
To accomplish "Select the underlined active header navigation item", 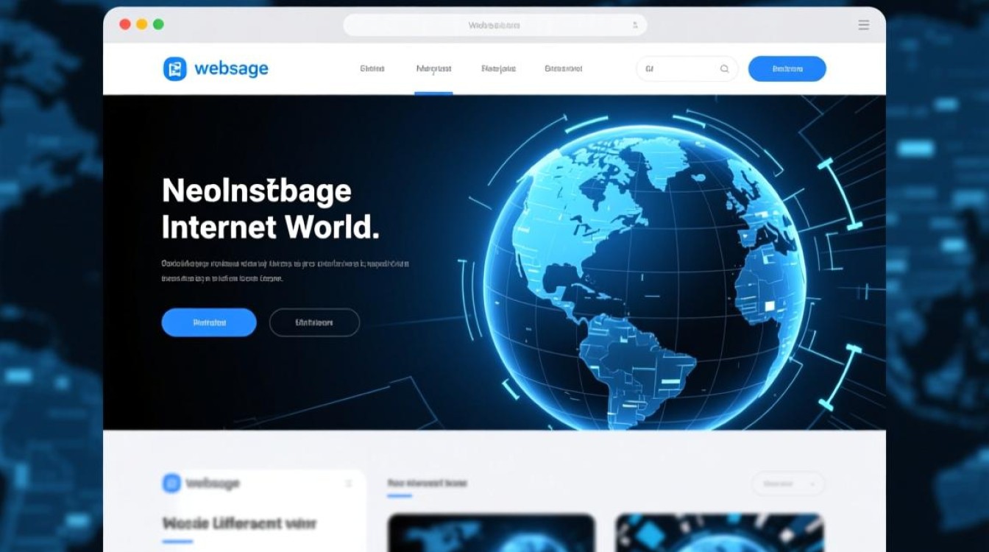I will coord(433,68).
